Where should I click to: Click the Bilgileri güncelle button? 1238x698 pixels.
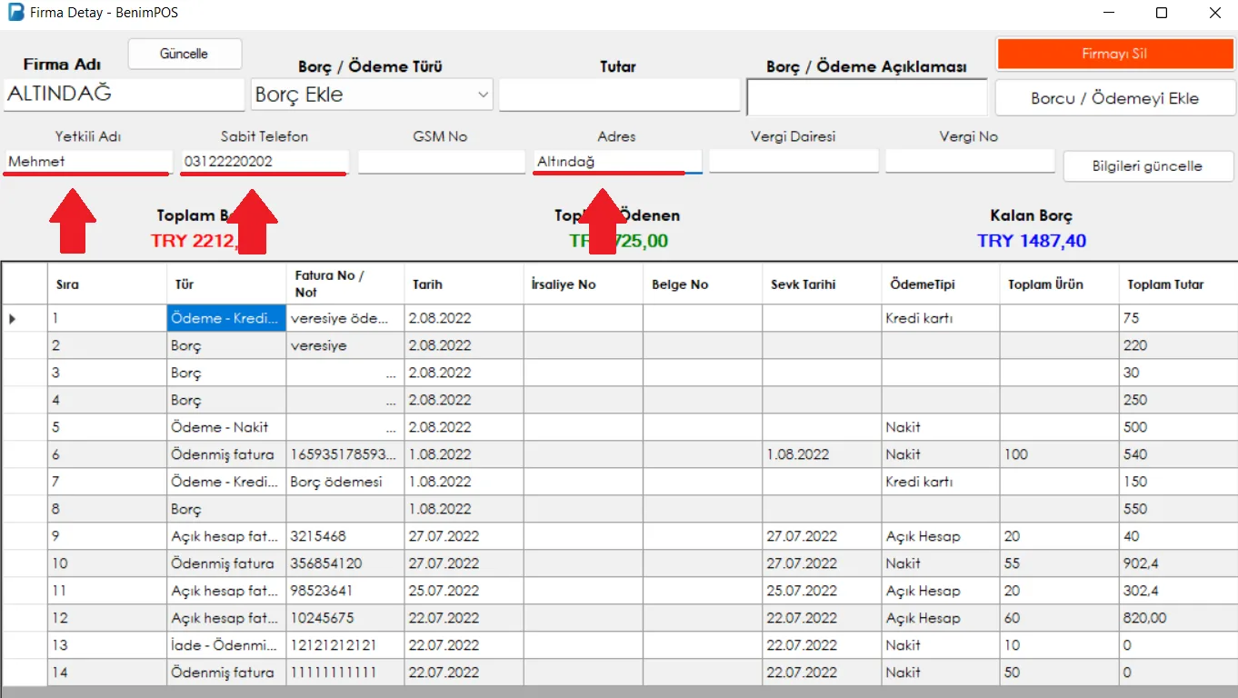point(1148,166)
